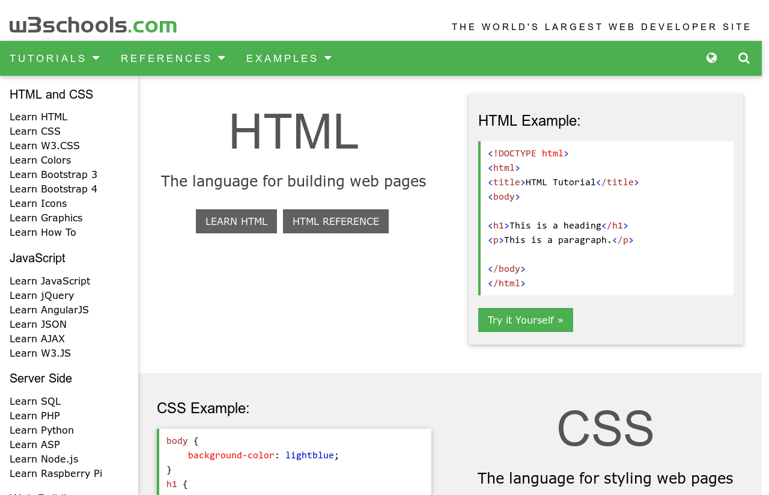
Task: Click the LEARN HTML button
Action: click(236, 221)
